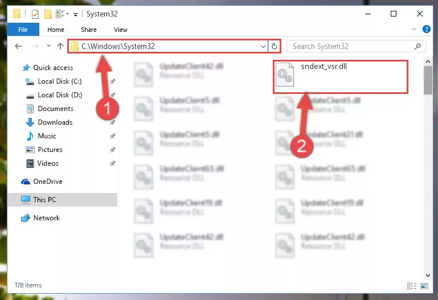Go up one folder level
The image size is (438, 300).
[60, 46]
